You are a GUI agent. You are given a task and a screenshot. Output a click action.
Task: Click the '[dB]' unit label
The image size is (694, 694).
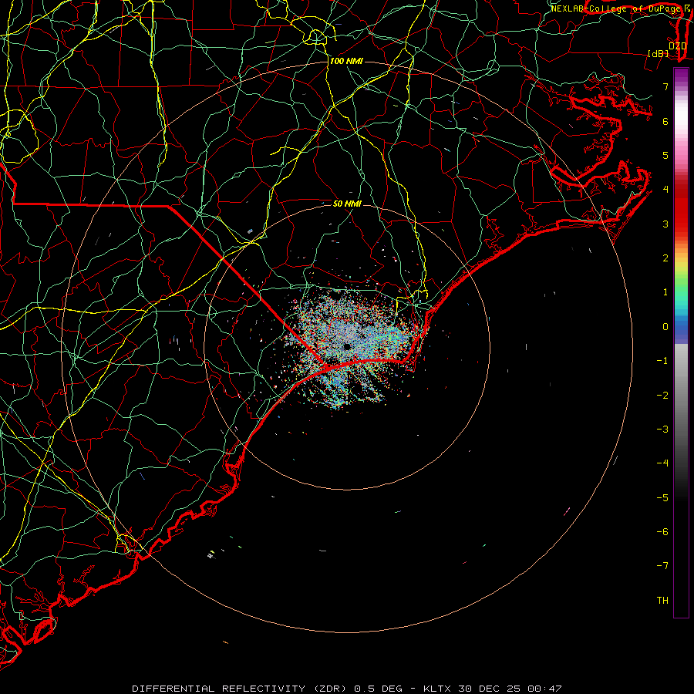point(659,53)
